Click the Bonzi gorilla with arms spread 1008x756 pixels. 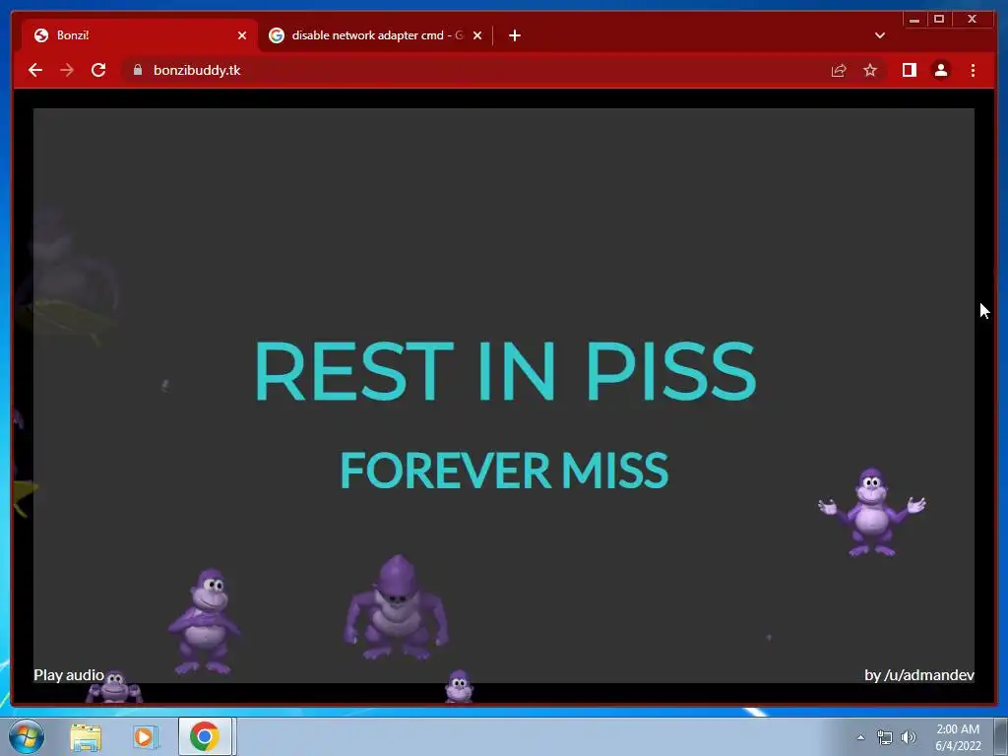871,512
